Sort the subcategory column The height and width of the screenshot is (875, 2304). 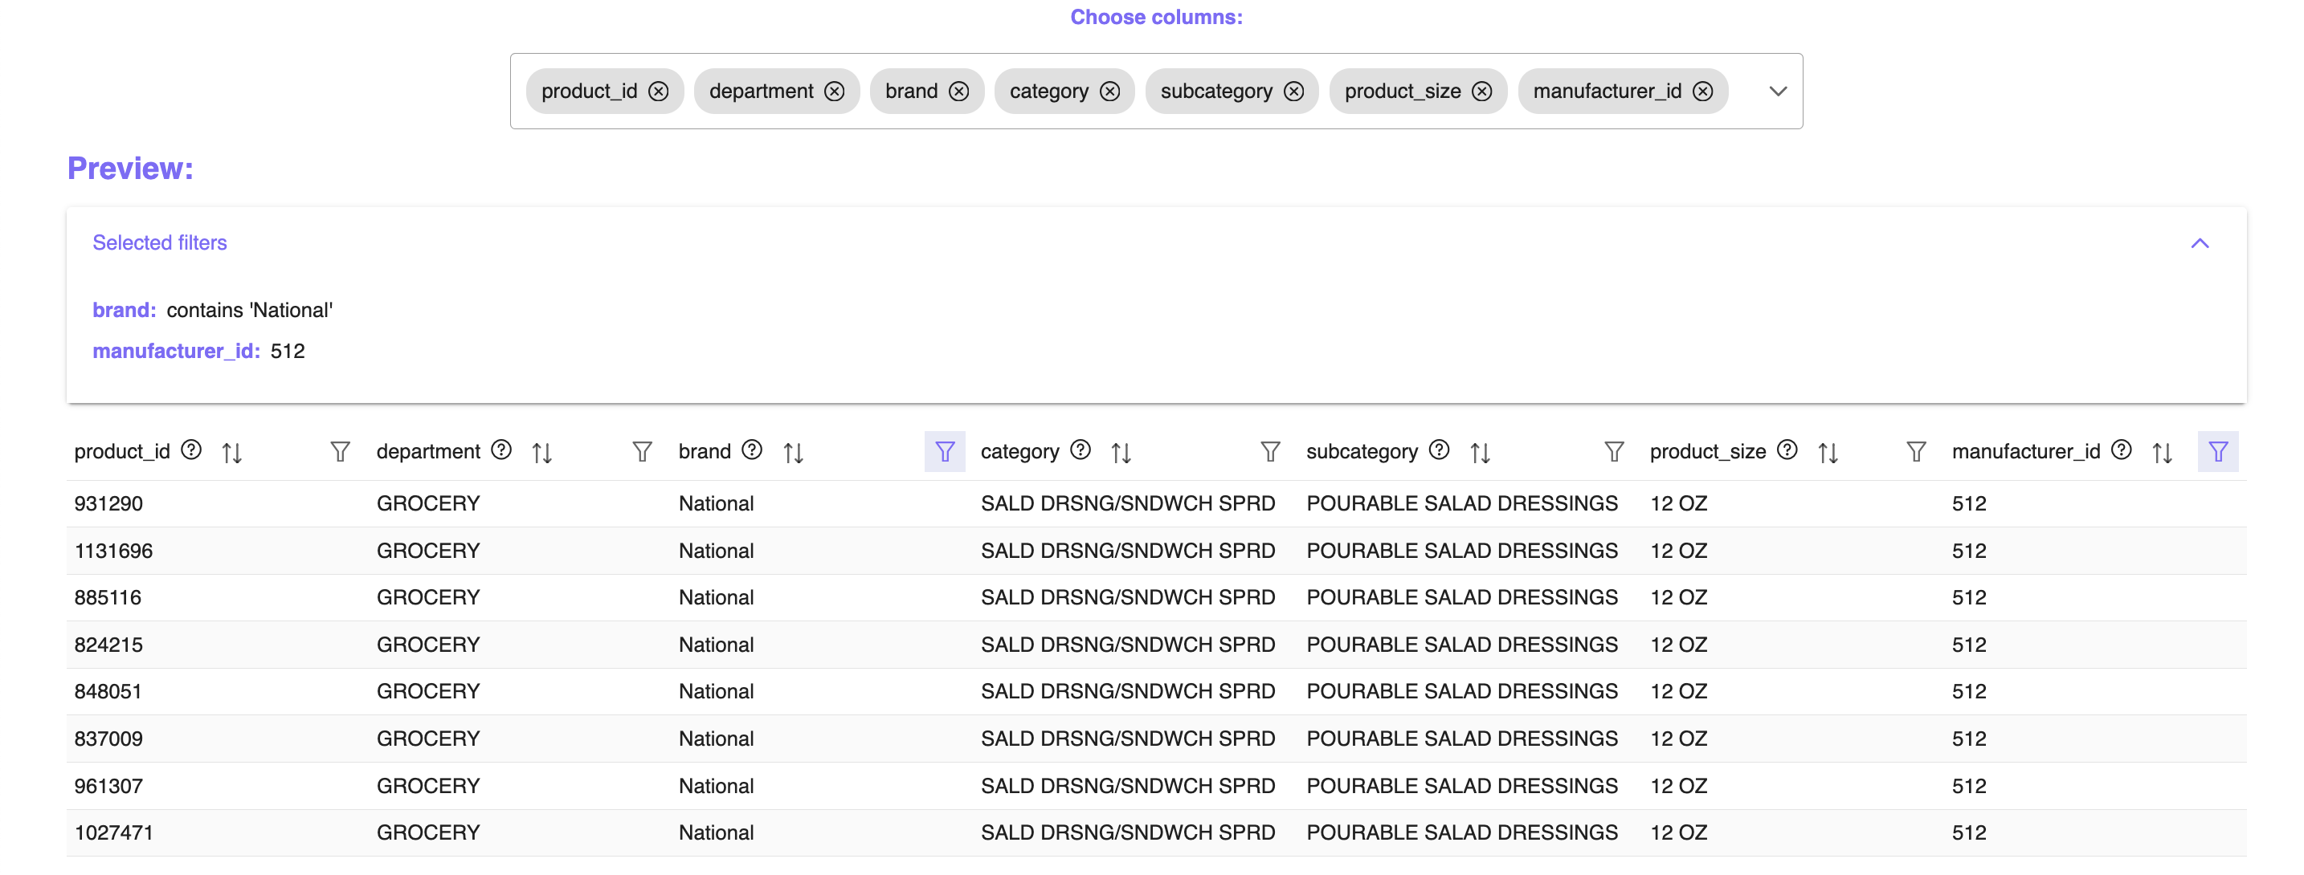click(x=1481, y=452)
